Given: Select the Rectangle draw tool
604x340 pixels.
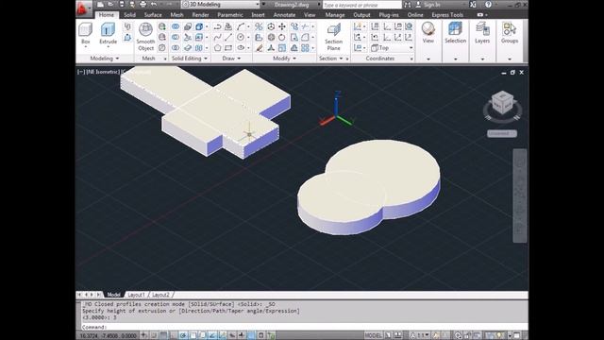Looking at the screenshot, I should pyautogui.click(x=228, y=48).
